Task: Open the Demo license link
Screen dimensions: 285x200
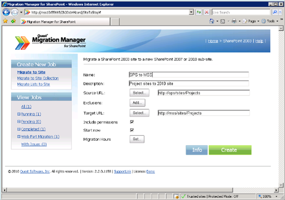Action: [x=151, y=171]
